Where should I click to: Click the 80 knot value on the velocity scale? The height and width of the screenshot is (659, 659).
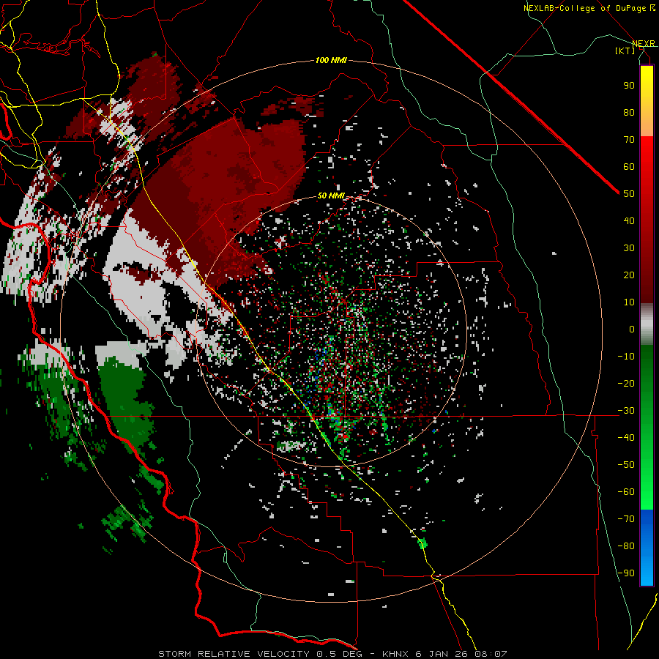(629, 113)
